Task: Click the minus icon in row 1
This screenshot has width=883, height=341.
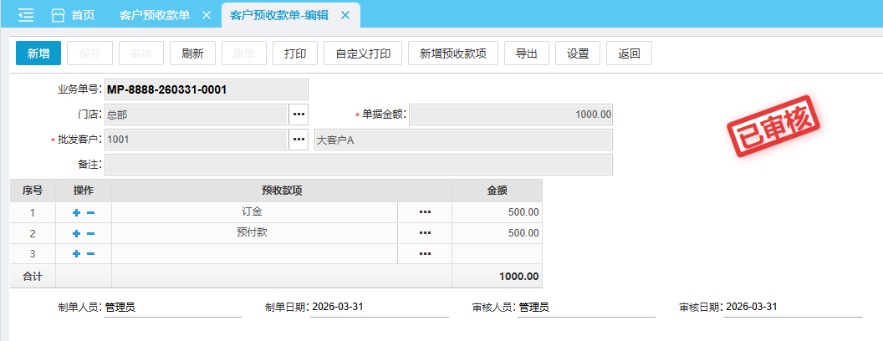Action: click(x=90, y=212)
